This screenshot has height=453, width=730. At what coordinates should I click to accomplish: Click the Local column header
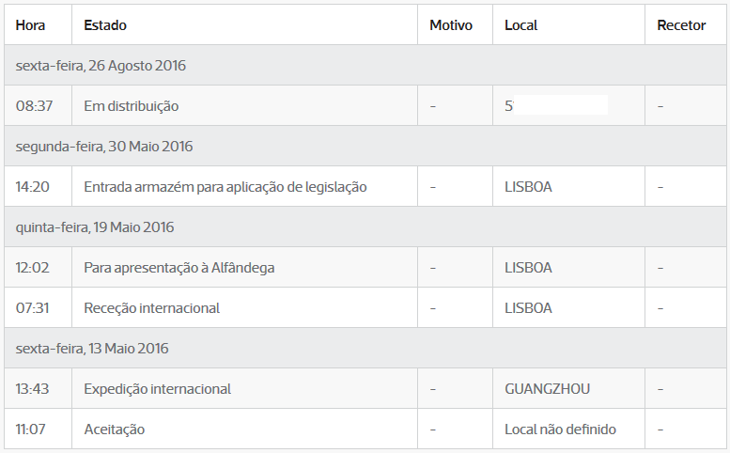[521, 25]
